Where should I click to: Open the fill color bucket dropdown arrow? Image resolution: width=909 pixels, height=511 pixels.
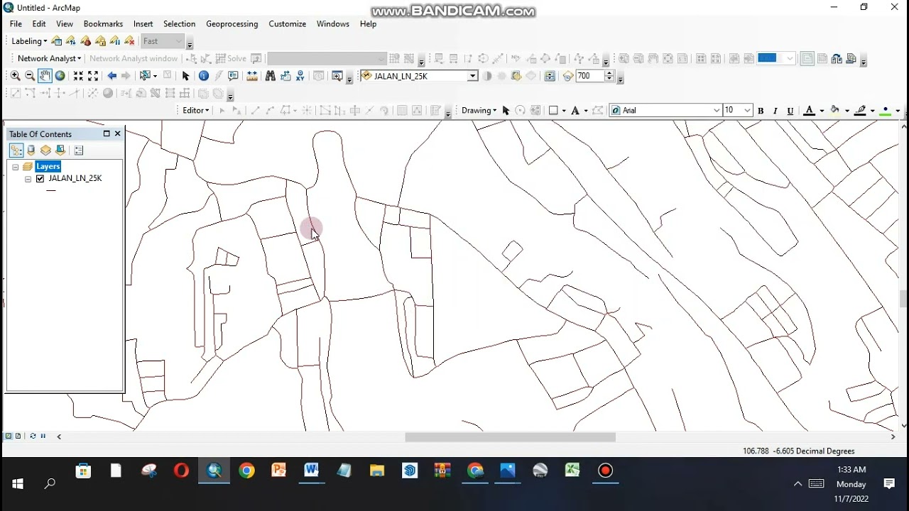[847, 111]
